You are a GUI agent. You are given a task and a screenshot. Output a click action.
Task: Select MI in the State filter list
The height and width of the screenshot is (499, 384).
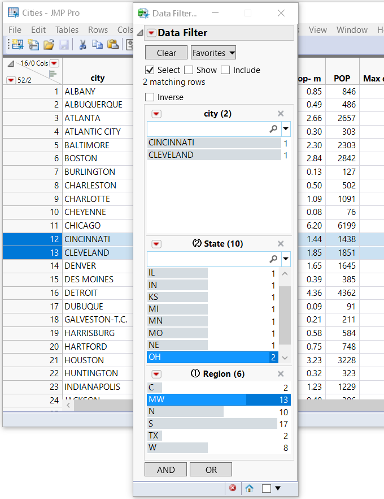(212, 309)
